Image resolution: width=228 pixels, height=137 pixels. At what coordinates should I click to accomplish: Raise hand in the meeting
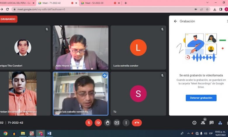tap(108, 123)
